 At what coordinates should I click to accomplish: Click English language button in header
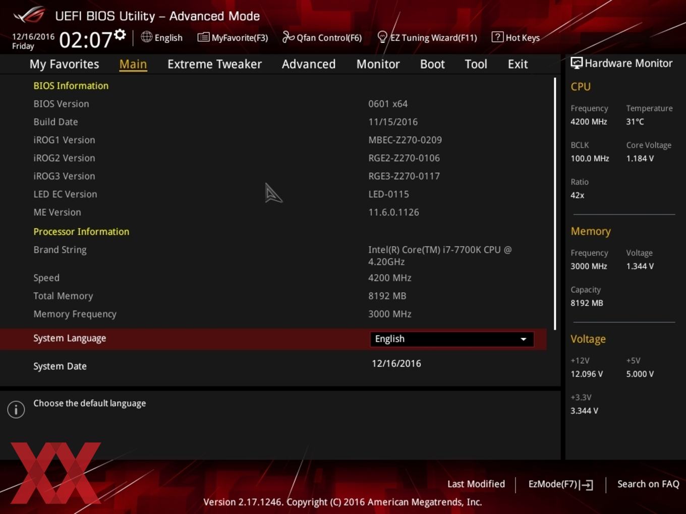162,37
